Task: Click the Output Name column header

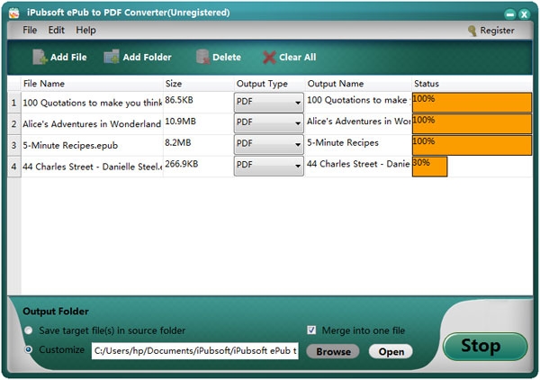Action: [x=358, y=84]
